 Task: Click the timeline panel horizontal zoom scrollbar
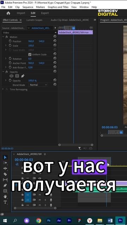[35, 208]
